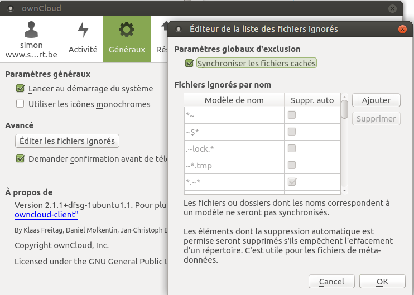
Task: Uncheck Demander confirmation avant de télécharger
Action: pyautogui.click(x=20, y=158)
